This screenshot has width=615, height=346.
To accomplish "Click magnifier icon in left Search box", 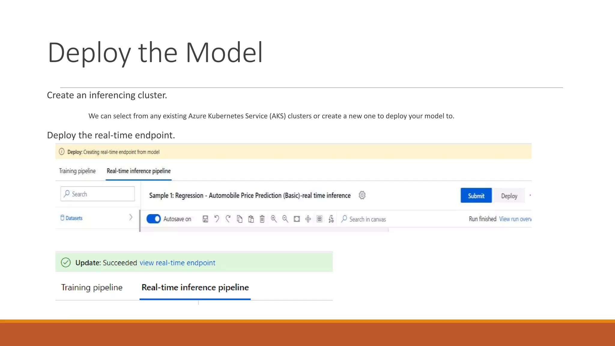I will click(67, 194).
